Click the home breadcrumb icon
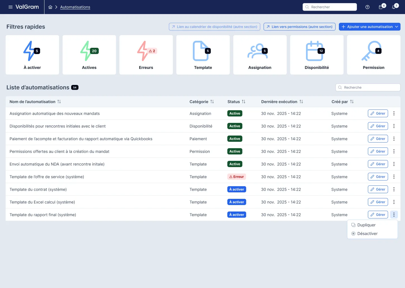This screenshot has width=405, height=288. pos(50,7)
